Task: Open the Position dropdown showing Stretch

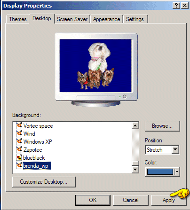Action: coord(175,150)
